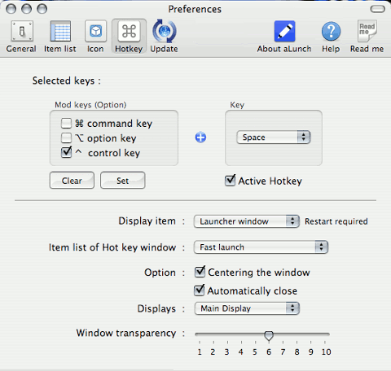
Task: Uncheck the control key checkbox
Action: [x=66, y=152]
